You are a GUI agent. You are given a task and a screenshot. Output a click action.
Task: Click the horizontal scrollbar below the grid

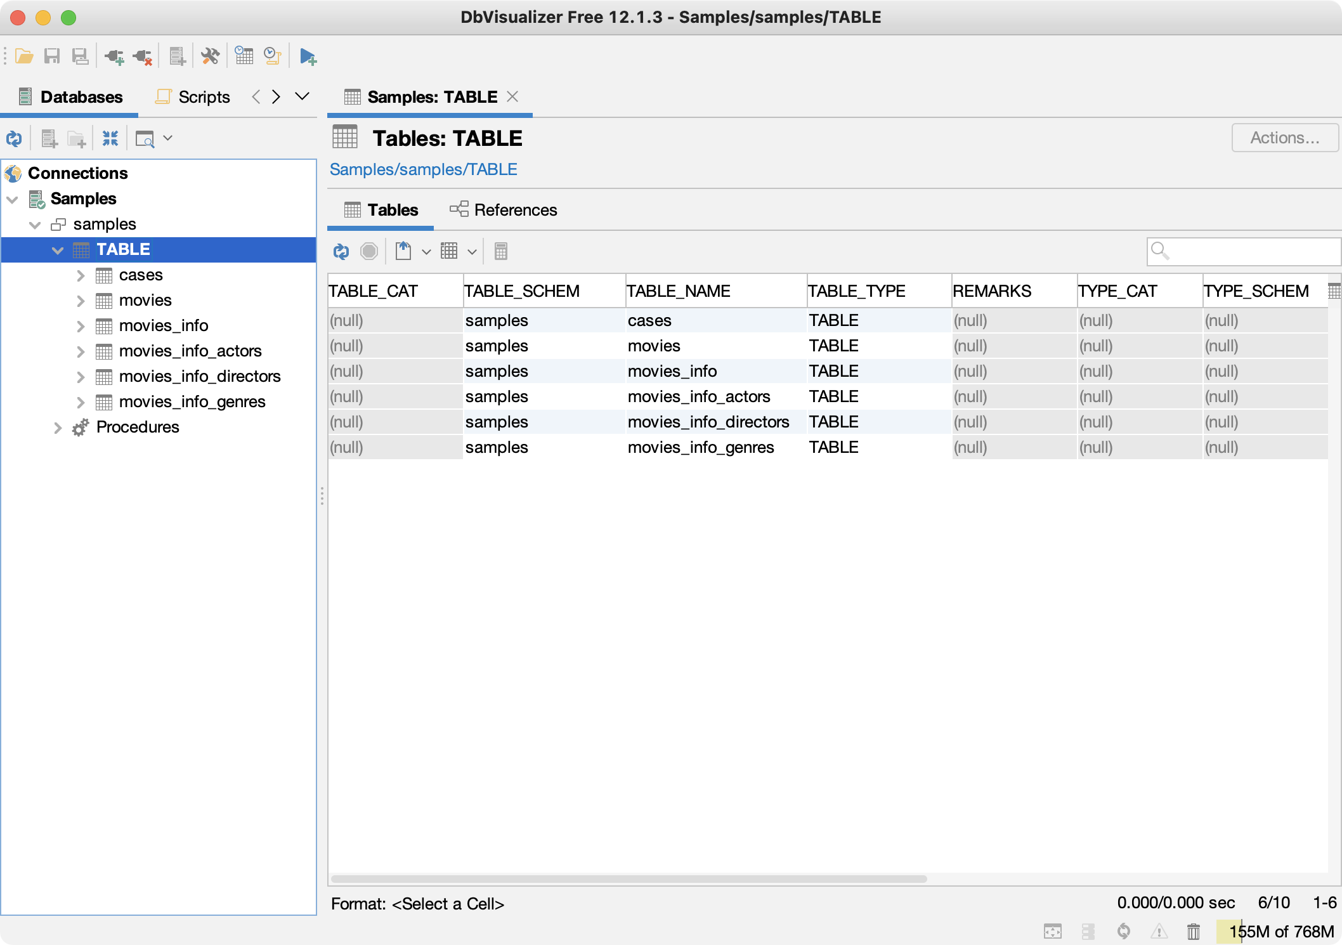[628, 879]
